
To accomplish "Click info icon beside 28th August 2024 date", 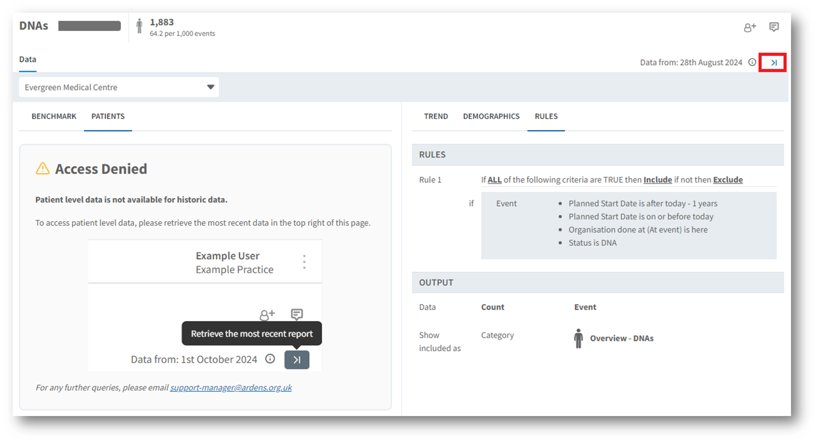I will click(x=752, y=62).
